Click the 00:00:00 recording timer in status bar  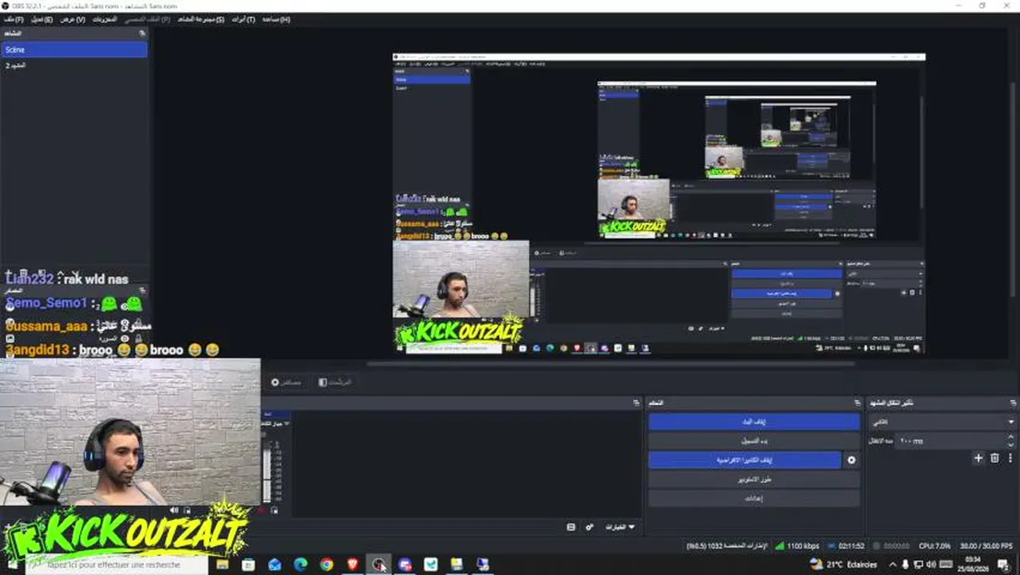click(892, 546)
